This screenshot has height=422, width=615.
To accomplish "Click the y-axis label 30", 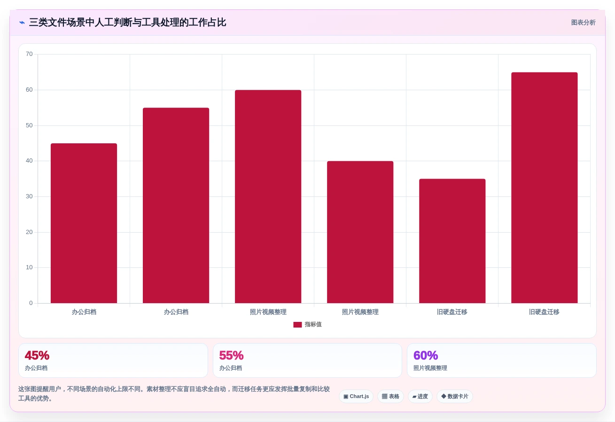I will (x=29, y=196).
